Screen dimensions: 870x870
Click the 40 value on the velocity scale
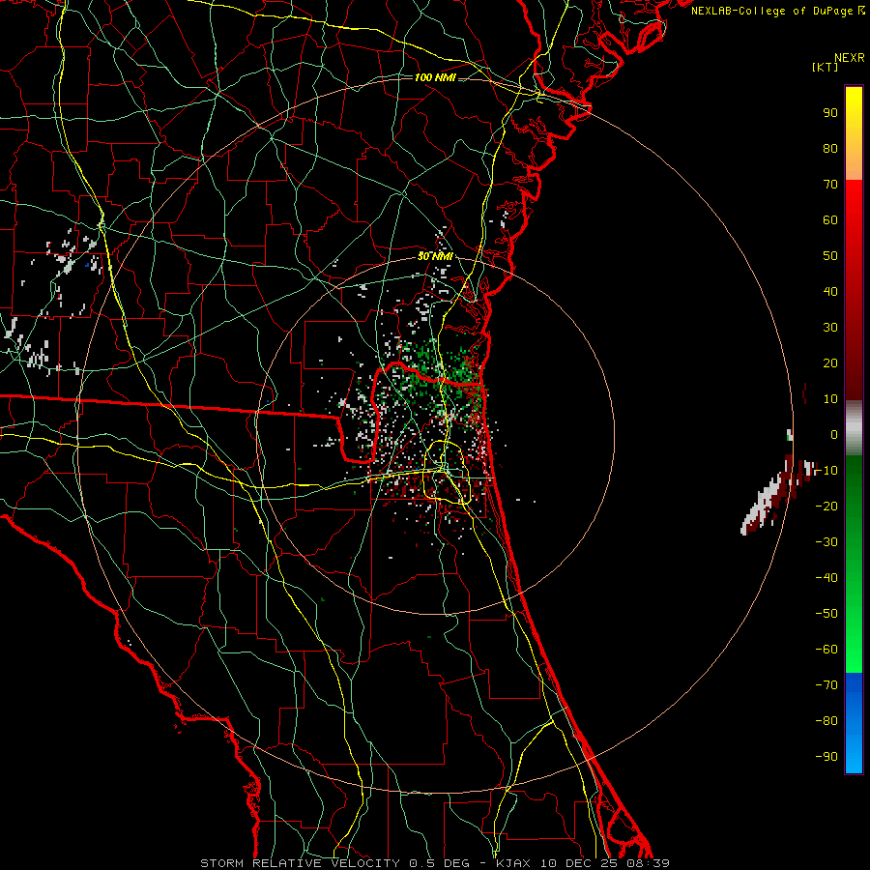click(x=830, y=291)
